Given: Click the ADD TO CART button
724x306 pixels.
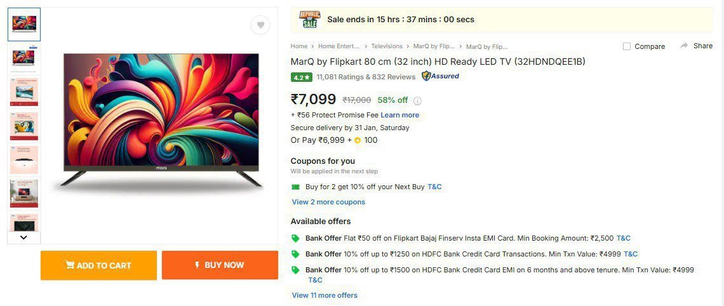Looking at the screenshot, I should coord(98,265).
